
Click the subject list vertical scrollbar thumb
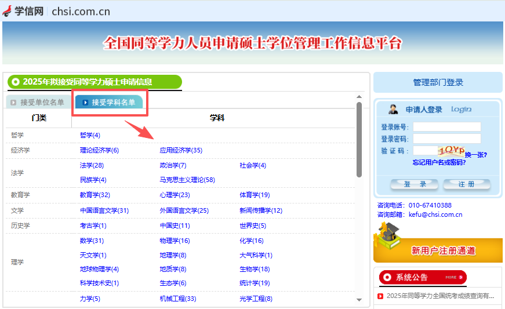[359, 139]
